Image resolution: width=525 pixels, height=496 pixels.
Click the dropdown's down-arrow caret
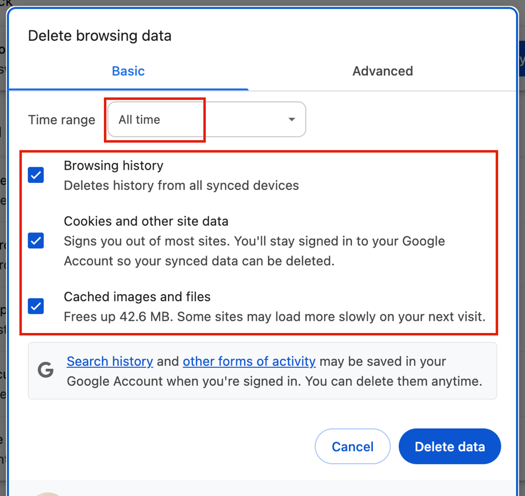click(x=291, y=119)
